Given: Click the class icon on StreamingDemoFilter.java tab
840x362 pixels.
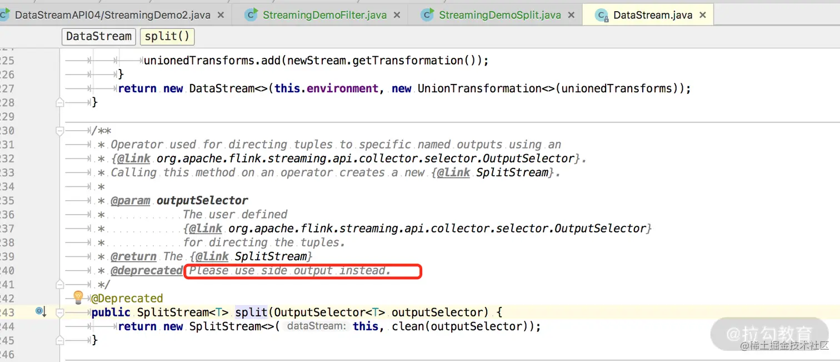Looking at the screenshot, I should (x=252, y=15).
